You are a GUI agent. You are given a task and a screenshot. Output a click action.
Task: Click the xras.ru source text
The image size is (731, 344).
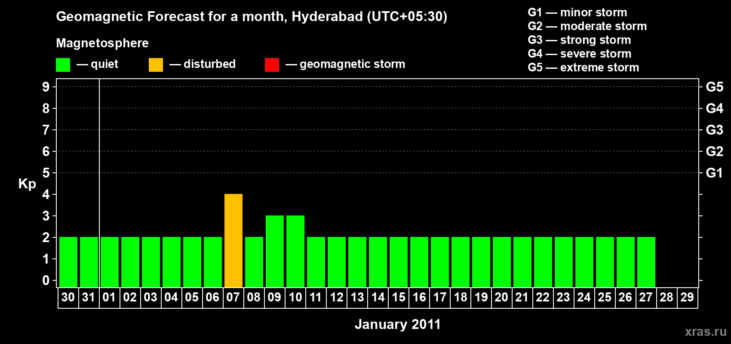[706, 332]
